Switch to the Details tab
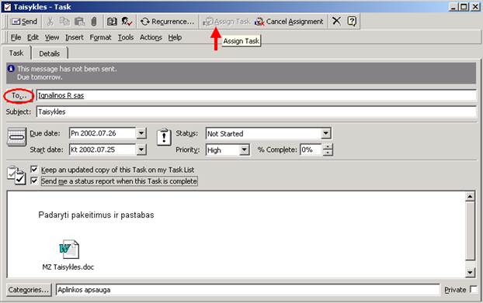This screenshot has height=303, width=483. pyautogui.click(x=49, y=53)
